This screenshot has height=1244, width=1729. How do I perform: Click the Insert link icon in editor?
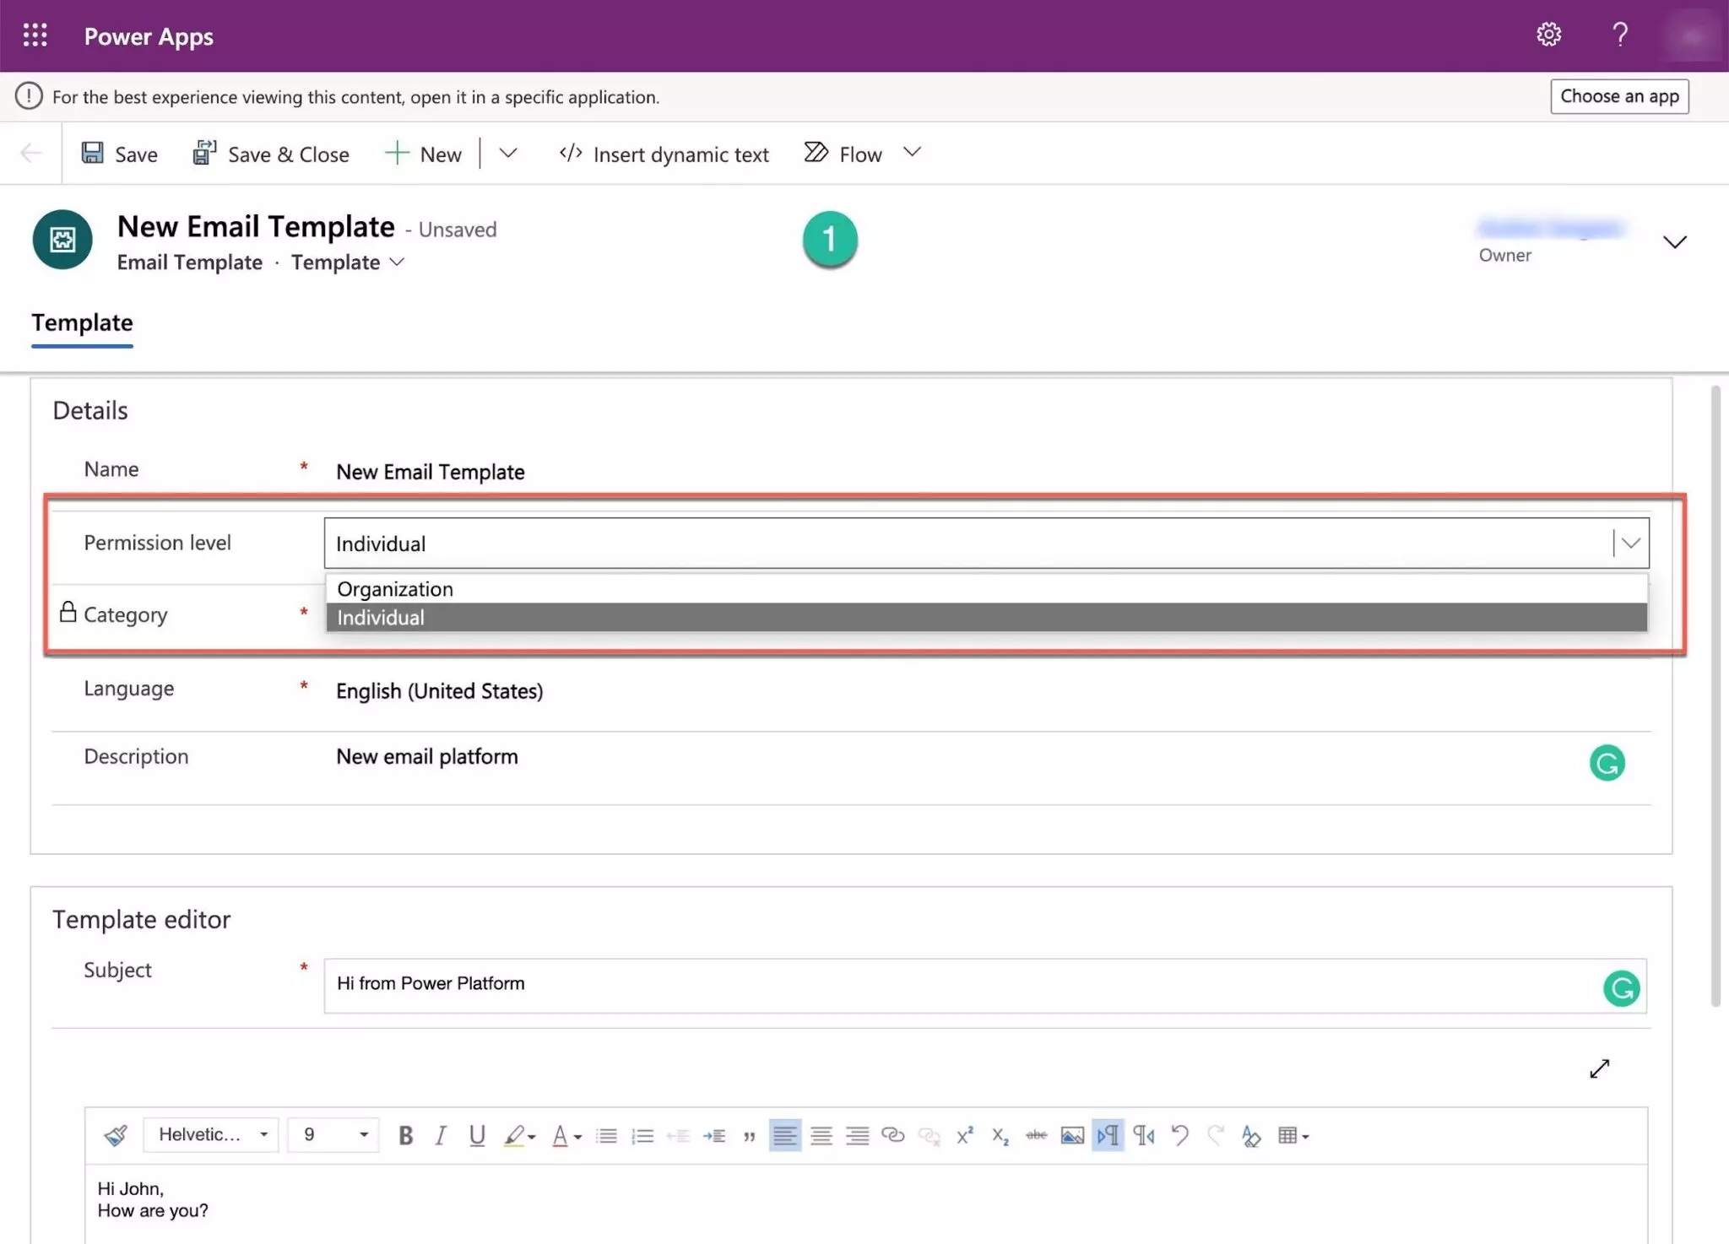point(890,1135)
